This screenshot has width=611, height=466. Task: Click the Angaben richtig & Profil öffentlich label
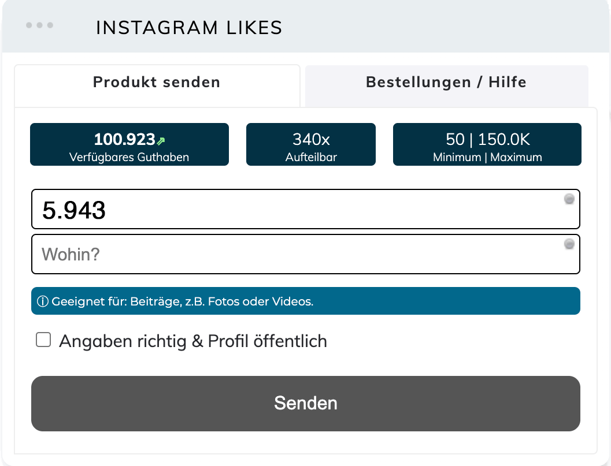pyautogui.click(x=193, y=341)
